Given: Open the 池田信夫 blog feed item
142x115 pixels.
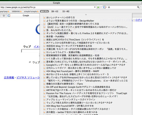Looking at the screenshot, I should 86,46.
